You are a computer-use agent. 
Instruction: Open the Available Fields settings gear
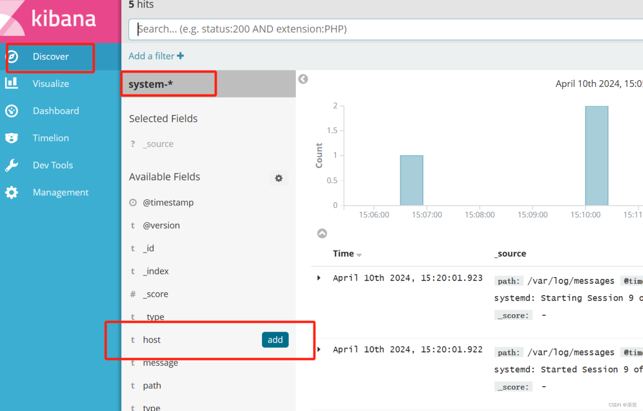[x=279, y=178]
